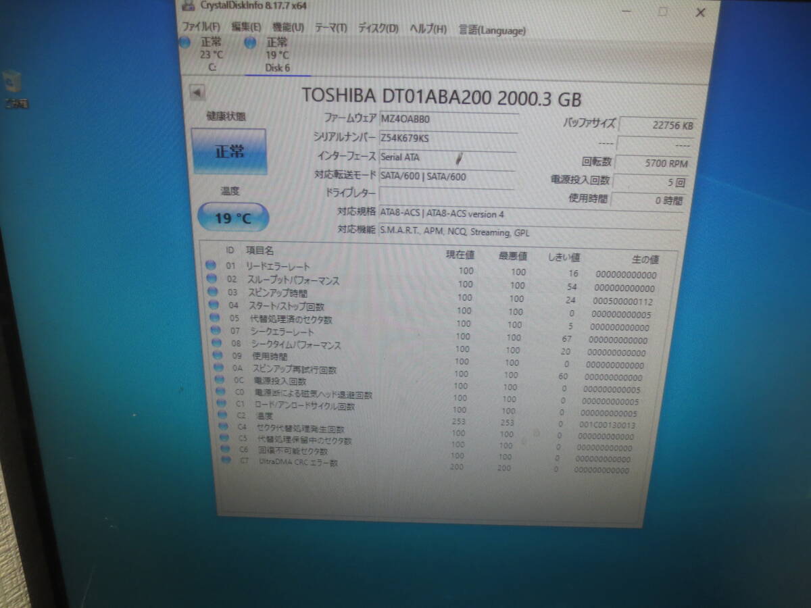
Task: Click the status icon for UltraDMA CRC エラー数
Action: 226,460
